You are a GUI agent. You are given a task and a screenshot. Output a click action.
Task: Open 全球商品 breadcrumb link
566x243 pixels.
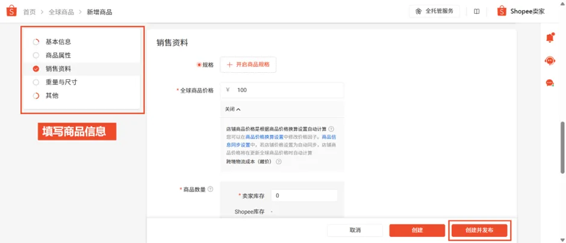61,12
